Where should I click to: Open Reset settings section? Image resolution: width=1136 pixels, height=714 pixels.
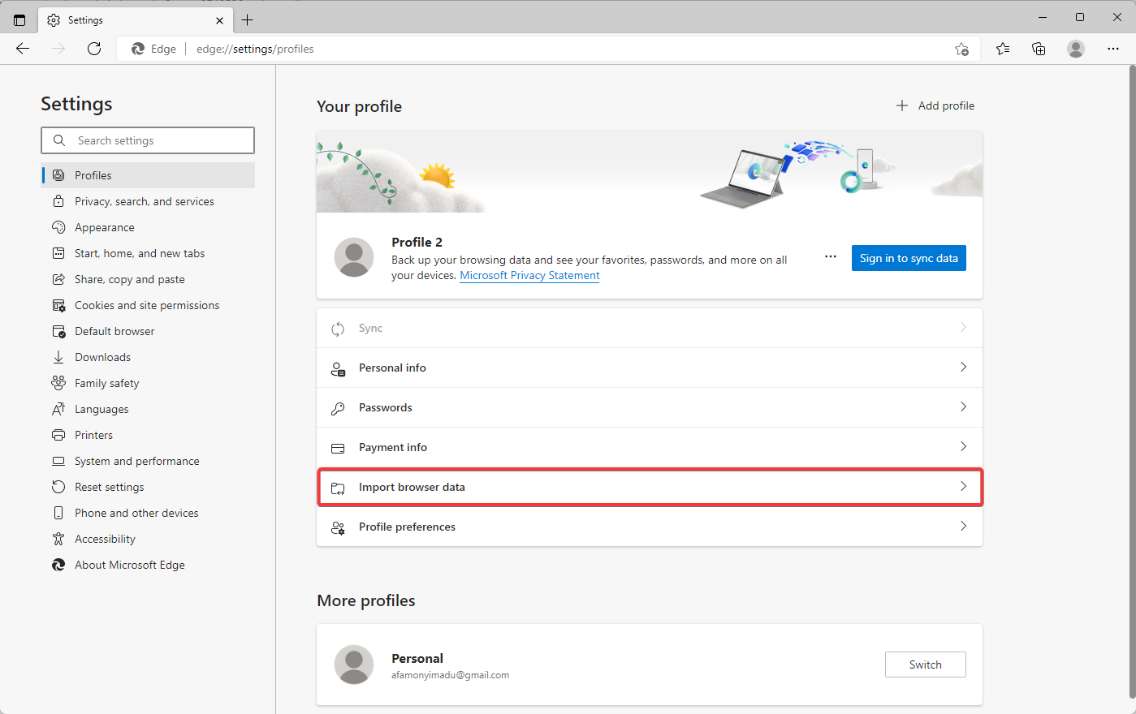tap(148, 487)
